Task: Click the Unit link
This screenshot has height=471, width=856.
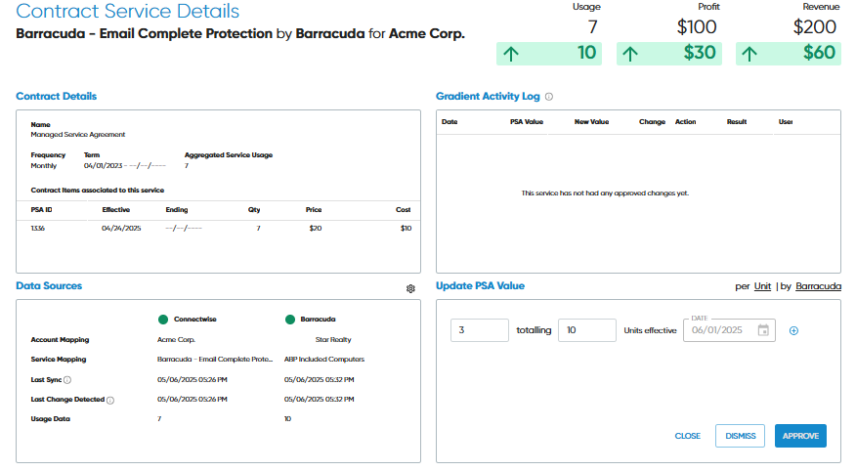Action: click(762, 286)
